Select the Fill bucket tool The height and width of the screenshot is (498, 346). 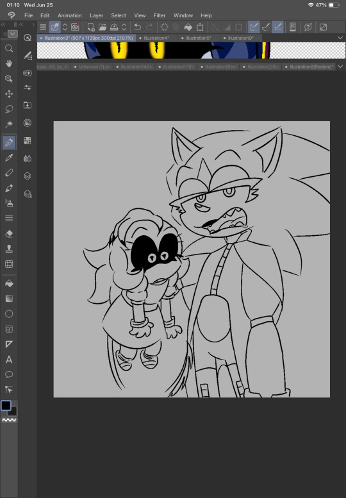point(9,283)
